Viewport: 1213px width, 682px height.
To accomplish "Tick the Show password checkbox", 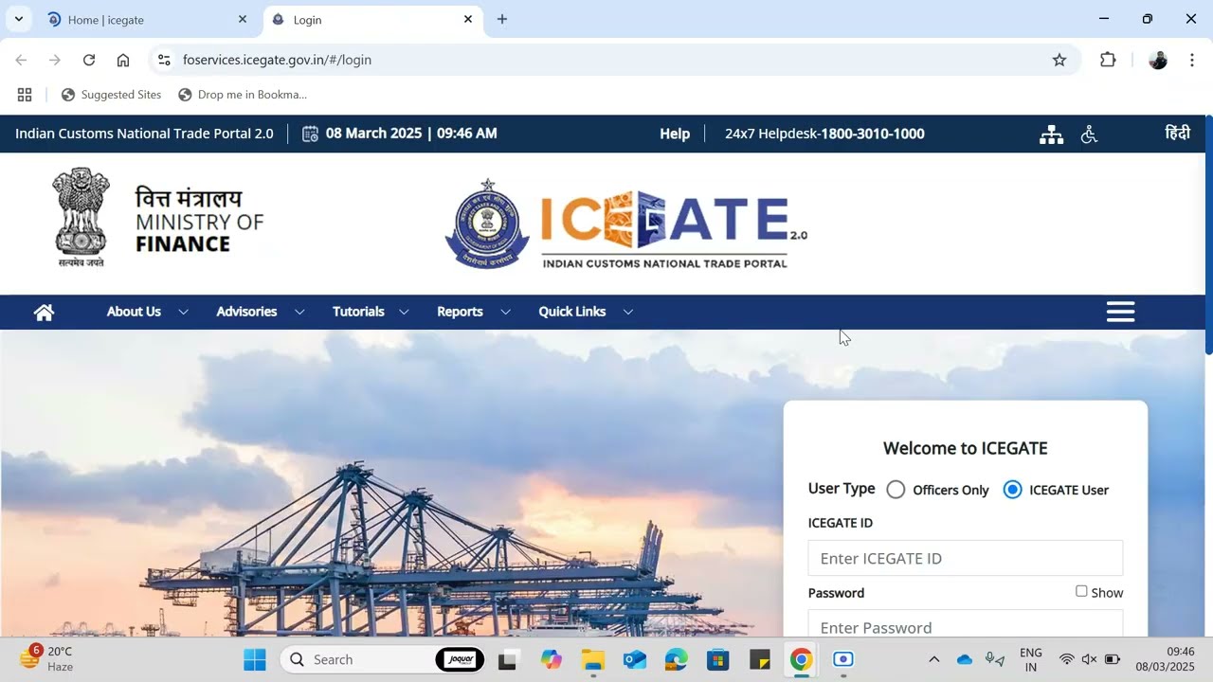I will [1081, 591].
